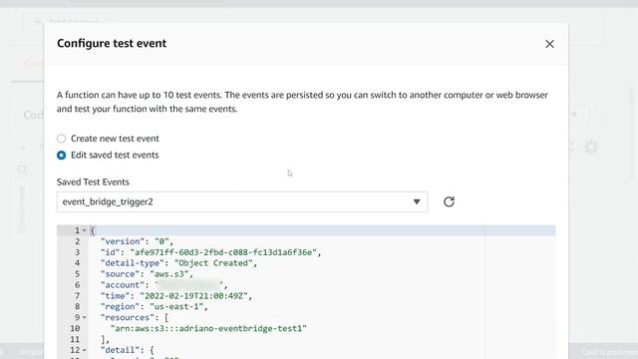The width and height of the screenshot is (638, 359).
Task: Click the "account" line in the JSON
Action: [x=163, y=285]
